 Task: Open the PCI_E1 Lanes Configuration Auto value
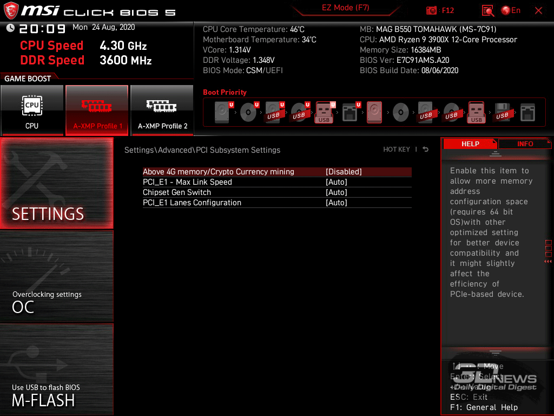[337, 203]
